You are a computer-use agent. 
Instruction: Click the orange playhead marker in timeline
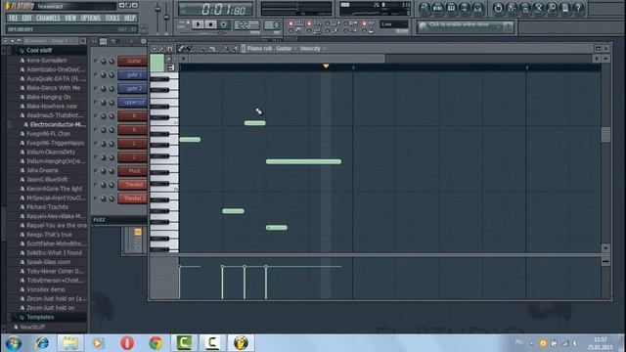coord(326,66)
